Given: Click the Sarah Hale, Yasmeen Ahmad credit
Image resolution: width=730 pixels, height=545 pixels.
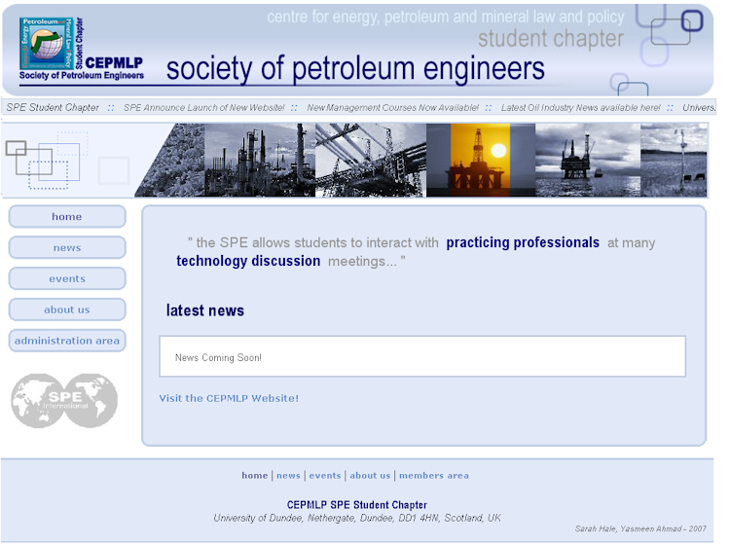Looking at the screenshot, I should click(640, 528).
